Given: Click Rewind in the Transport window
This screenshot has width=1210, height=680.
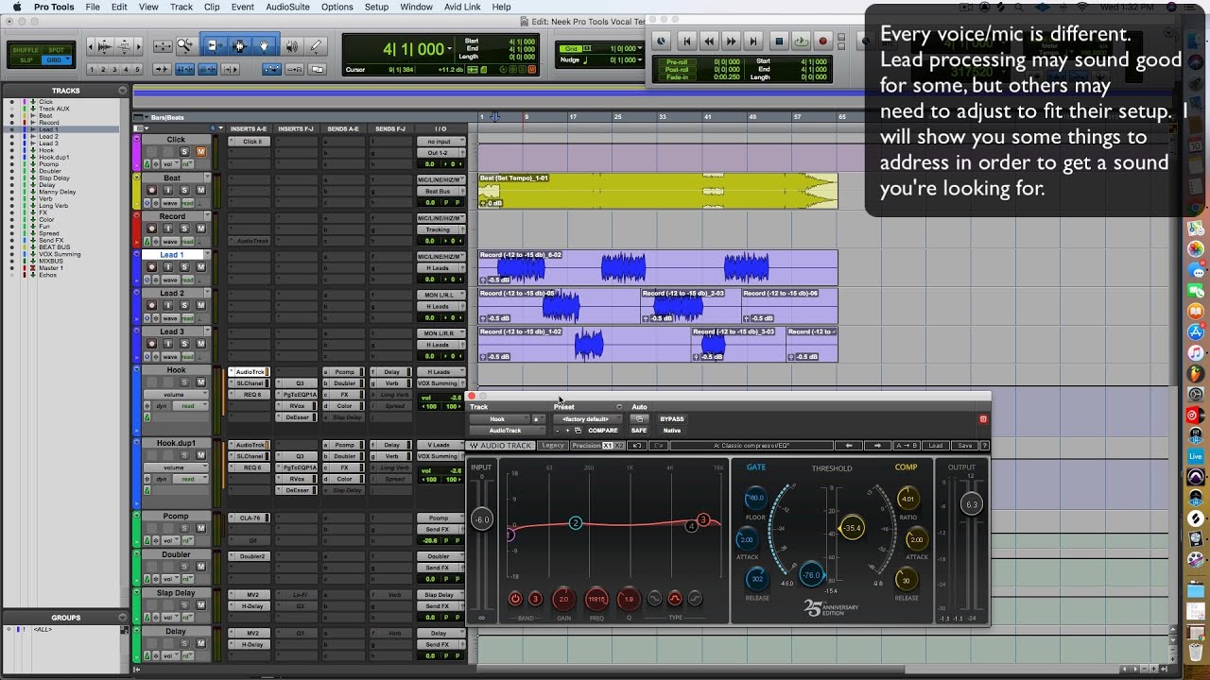Looking at the screenshot, I should (x=709, y=41).
